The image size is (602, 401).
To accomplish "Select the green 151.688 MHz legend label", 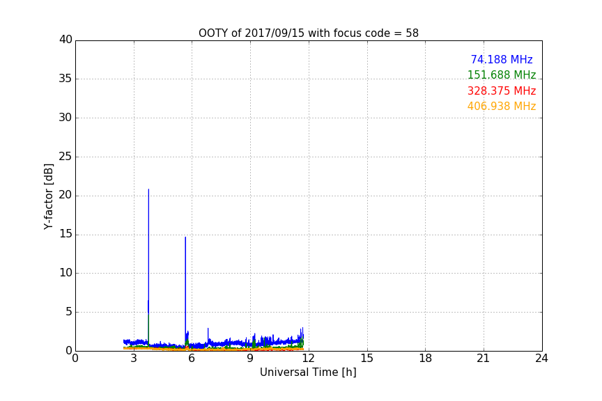I will (x=502, y=74).
